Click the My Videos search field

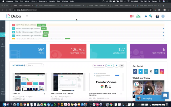[x=35, y=65]
